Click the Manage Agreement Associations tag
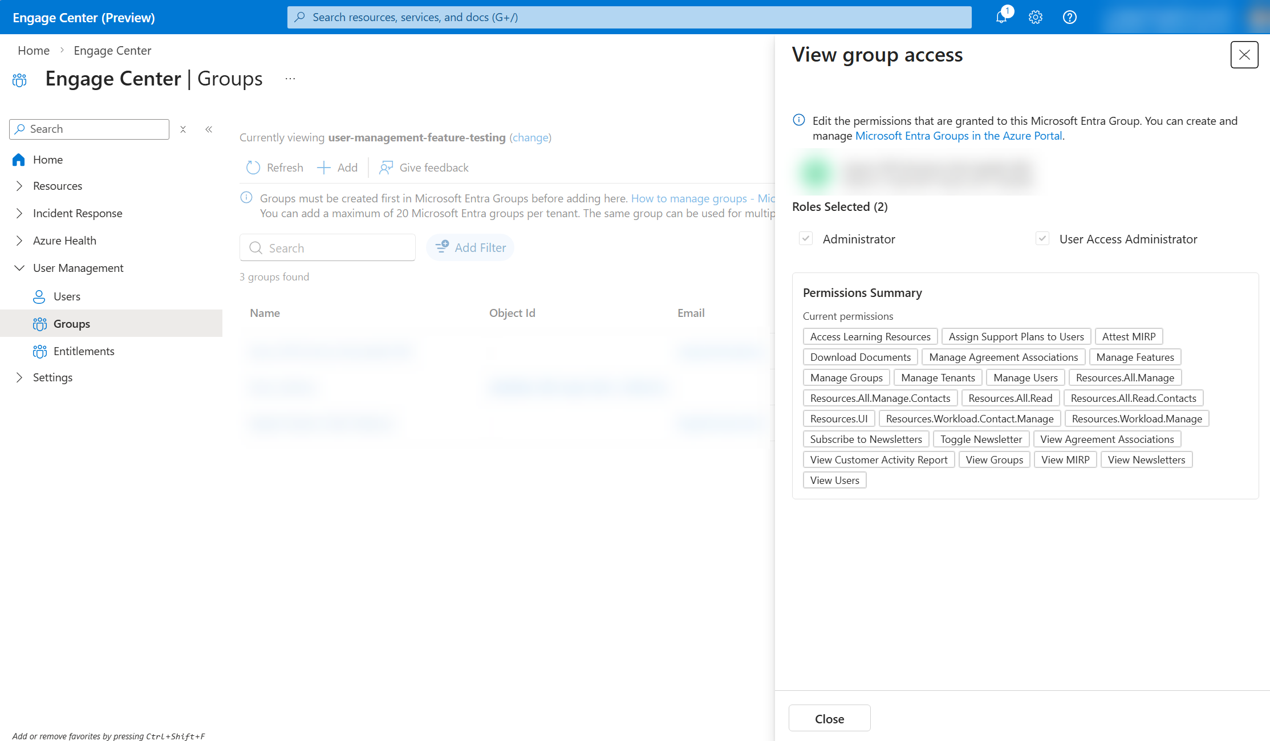This screenshot has height=741, width=1270. (x=1004, y=357)
